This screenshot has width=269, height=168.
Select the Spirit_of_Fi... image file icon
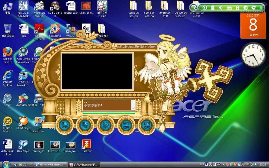(x=87, y=8)
